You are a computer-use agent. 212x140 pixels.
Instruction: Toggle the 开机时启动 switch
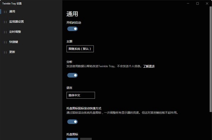click(72, 29)
